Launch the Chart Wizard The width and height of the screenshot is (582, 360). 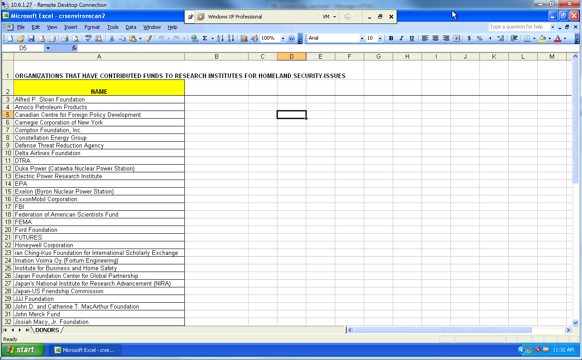pos(244,38)
